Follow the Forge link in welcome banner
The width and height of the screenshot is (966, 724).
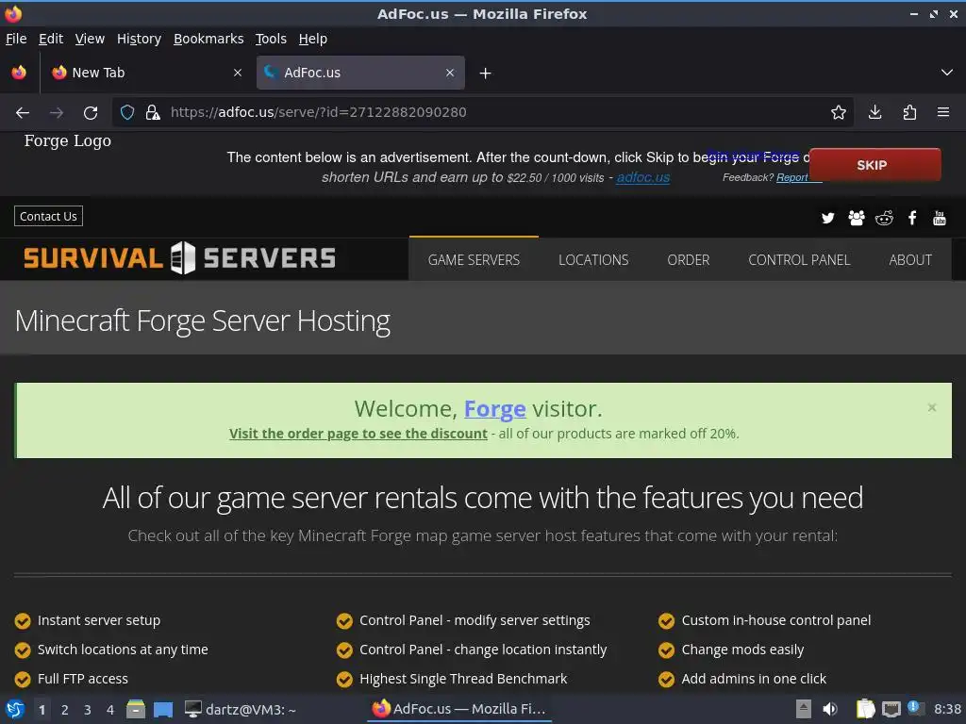tap(494, 409)
